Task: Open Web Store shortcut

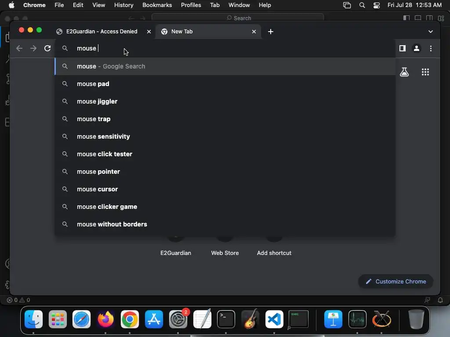Action: (225, 253)
